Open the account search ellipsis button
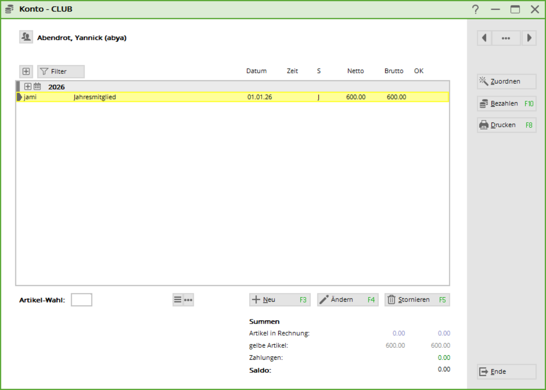This screenshot has width=546, height=390. [x=506, y=38]
